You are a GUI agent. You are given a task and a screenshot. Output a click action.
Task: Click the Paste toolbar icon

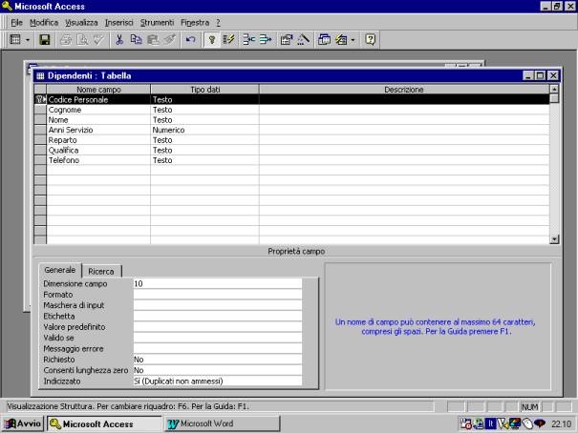point(153,39)
